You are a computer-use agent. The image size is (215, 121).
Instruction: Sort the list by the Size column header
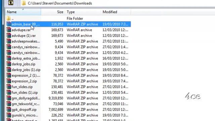click(53, 12)
